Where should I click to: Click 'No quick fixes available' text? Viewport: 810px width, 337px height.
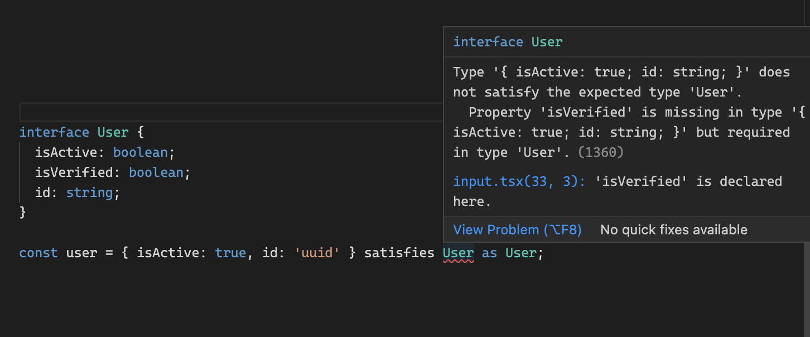674,230
